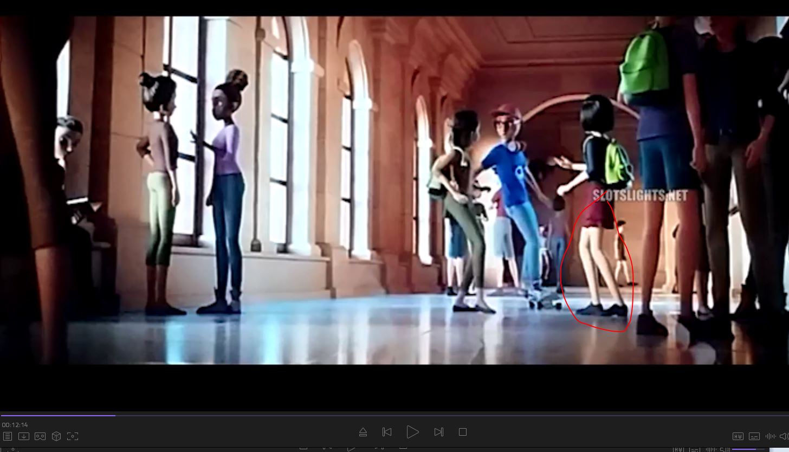Skip to the previous track
789x452 pixels.
tap(387, 432)
